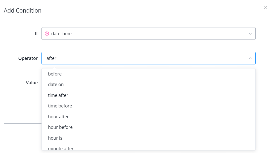Click the "after" text in Operator box
271x153 pixels.
click(51, 58)
